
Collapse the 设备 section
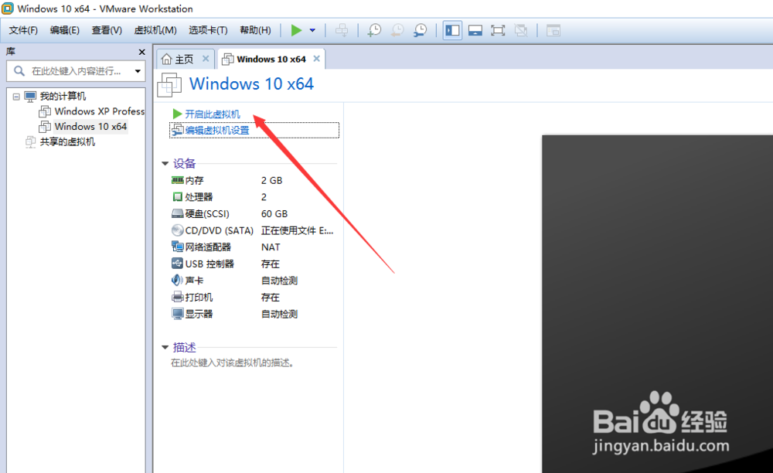[x=165, y=164]
